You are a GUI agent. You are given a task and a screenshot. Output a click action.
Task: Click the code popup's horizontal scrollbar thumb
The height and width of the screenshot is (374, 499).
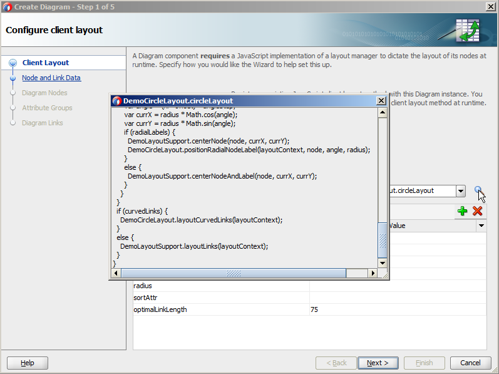[234, 273]
